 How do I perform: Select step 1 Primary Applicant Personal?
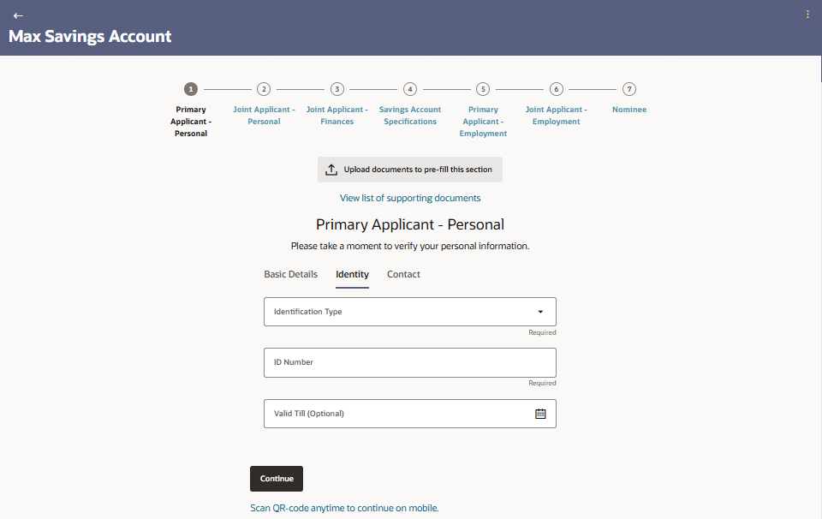(x=191, y=89)
